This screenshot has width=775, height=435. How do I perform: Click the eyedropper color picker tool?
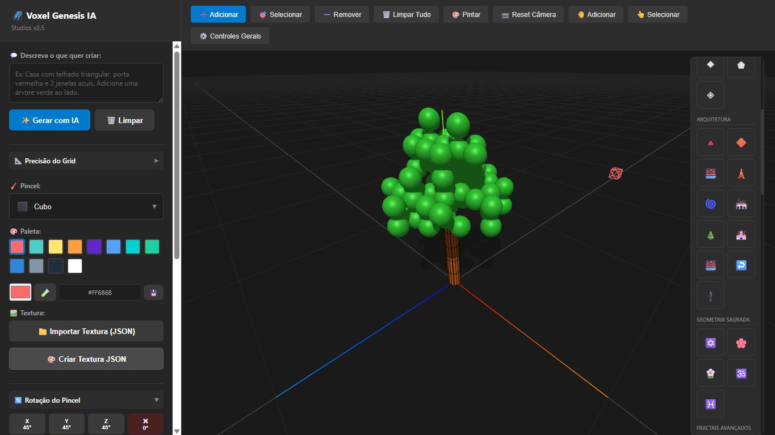[x=45, y=293]
